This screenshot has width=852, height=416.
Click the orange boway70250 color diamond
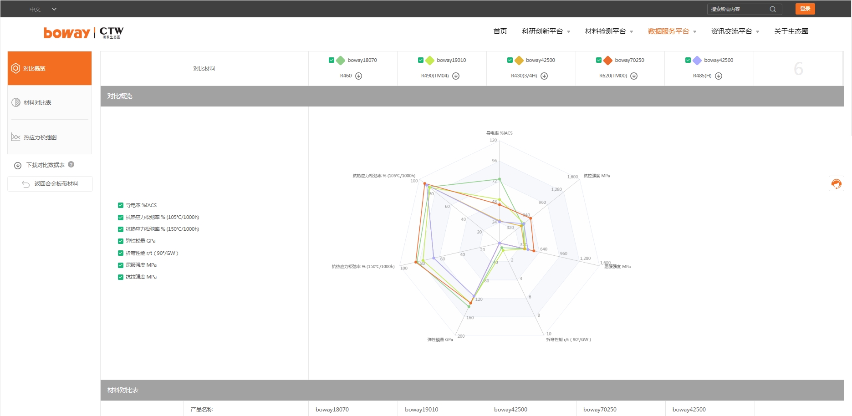(608, 61)
